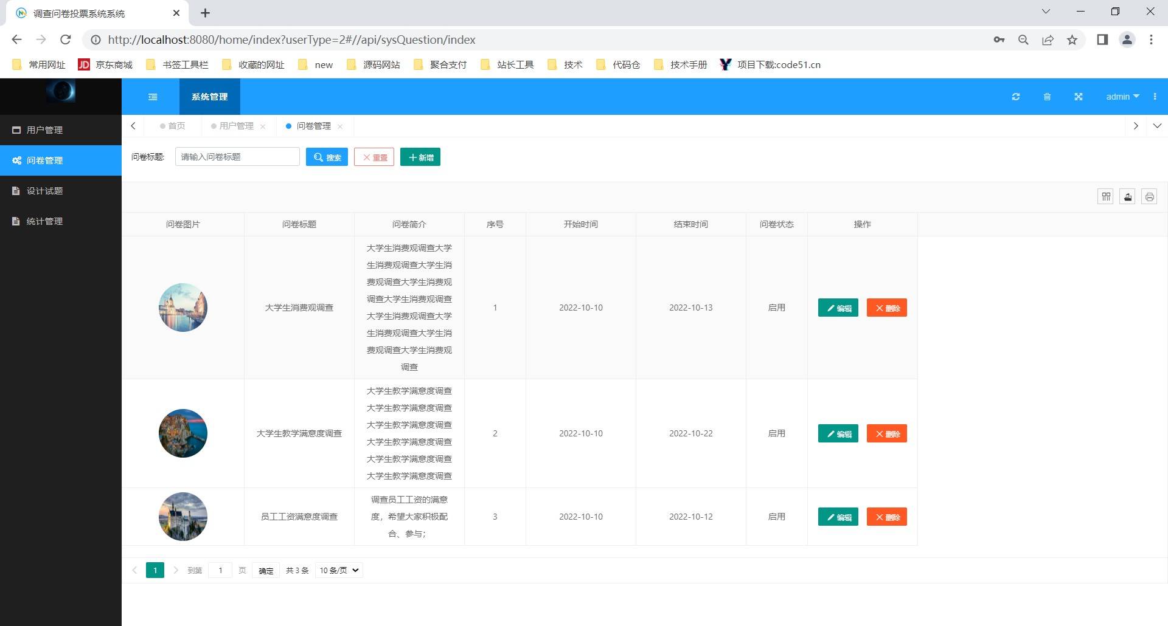The height and width of the screenshot is (626, 1168).
Task: Open the 员工工资满意度调查 thumbnail image
Action: pos(183,517)
